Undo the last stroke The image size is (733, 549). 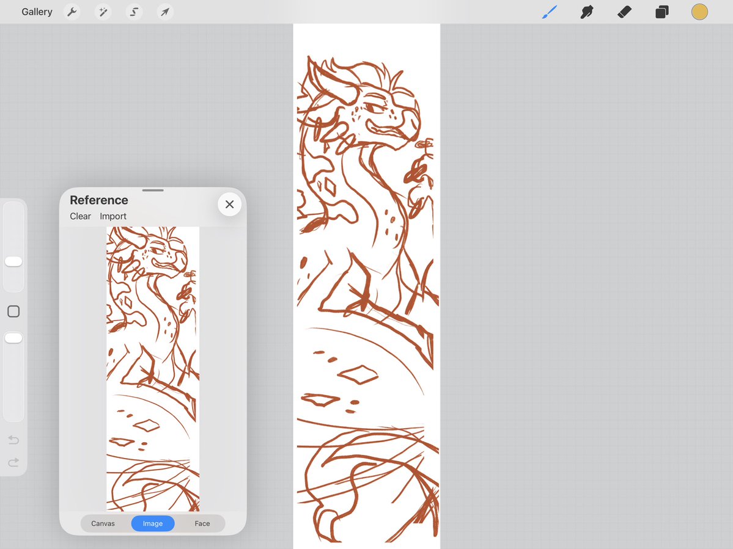pyautogui.click(x=13, y=439)
